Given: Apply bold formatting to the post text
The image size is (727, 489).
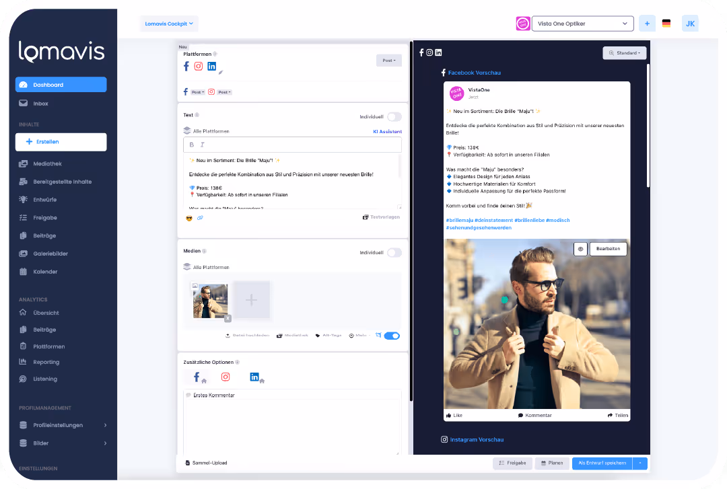Looking at the screenshot, I should [191, 145].
